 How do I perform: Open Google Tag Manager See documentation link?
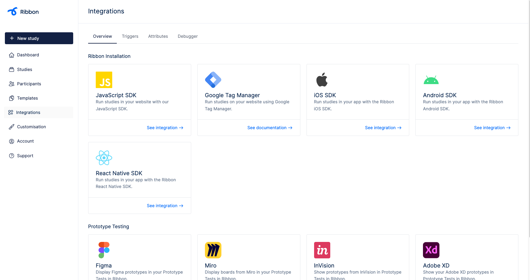click(x=270, y=128)
